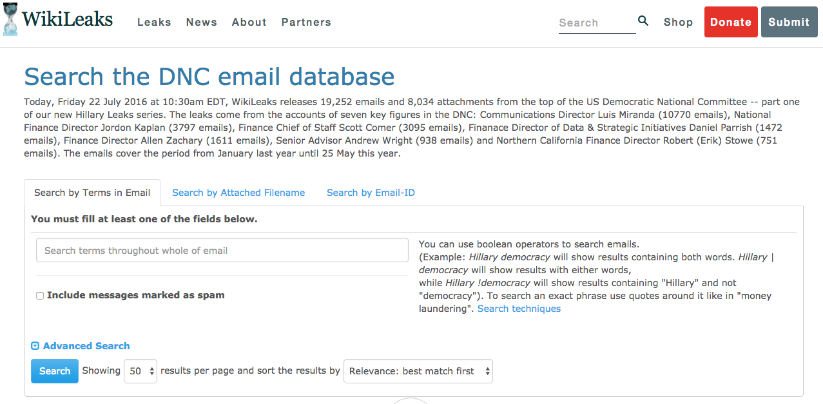Click the blue Search button
The width and height of the screenshot is (823, 404).
(55, 371)
